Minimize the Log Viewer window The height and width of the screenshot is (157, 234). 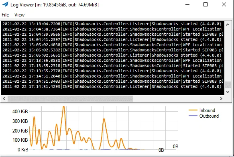tap(187, 4)
